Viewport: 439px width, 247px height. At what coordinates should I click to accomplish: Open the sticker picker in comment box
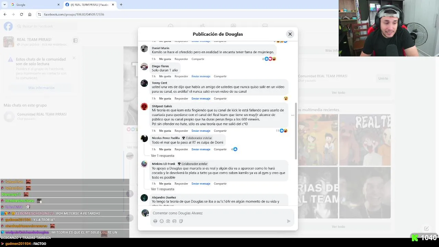[x=181, y=221]
